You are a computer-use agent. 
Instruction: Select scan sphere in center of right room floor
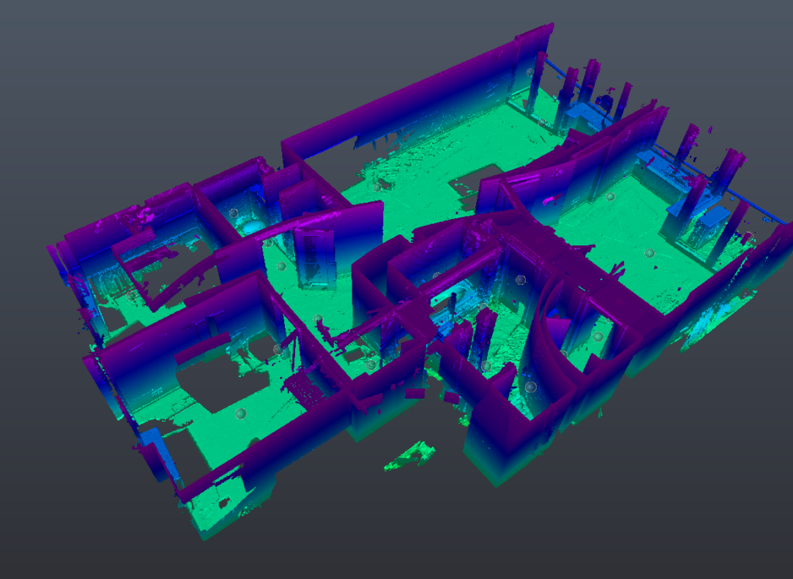point(649,252)
